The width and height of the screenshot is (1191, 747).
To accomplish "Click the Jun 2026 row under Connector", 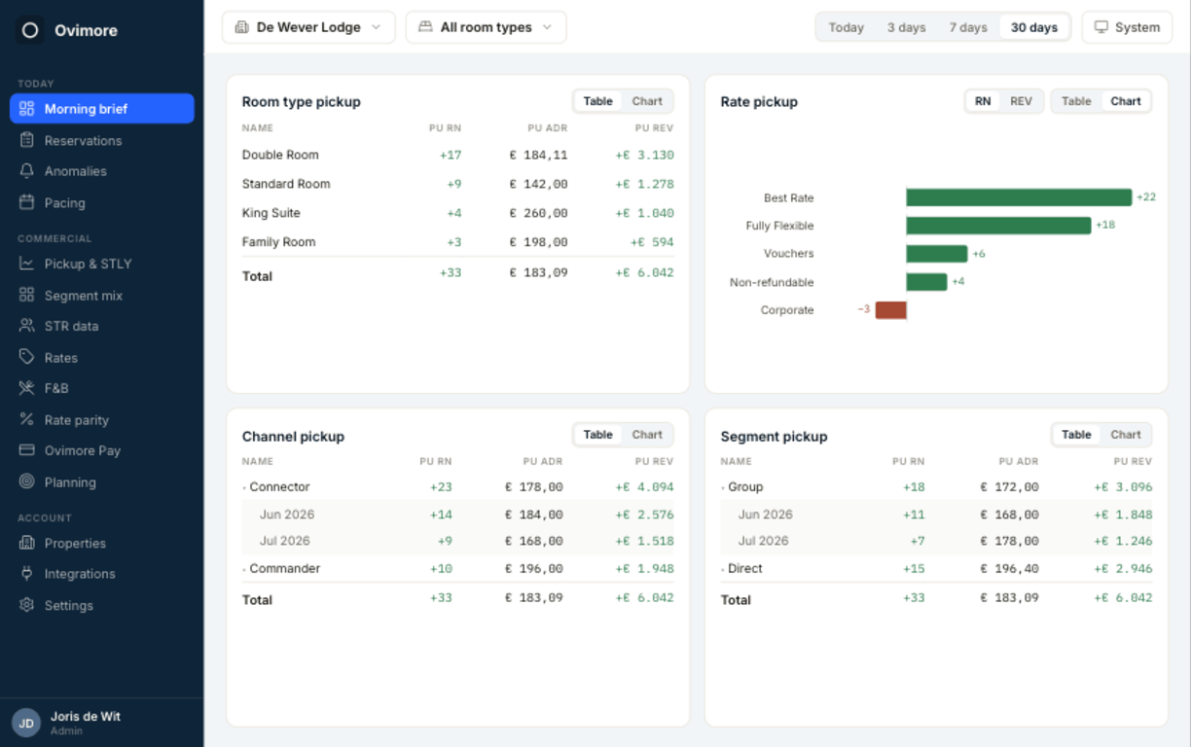I will pos(457,515).
